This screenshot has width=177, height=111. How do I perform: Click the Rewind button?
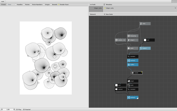pyautogui.click(x=27, y=110)
